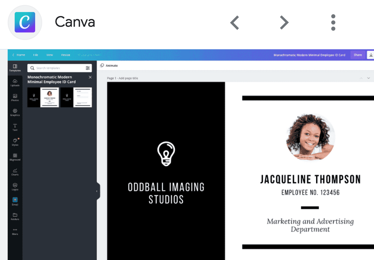Collapse the side panel with handle arrow
Viewport: 374px width, 260px height.
point(97,191)
